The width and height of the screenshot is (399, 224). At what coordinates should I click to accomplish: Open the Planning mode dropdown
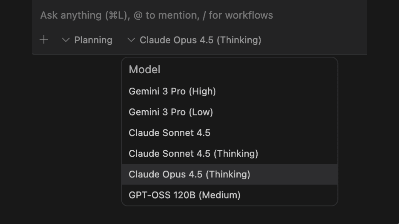(x=87, y=40)
